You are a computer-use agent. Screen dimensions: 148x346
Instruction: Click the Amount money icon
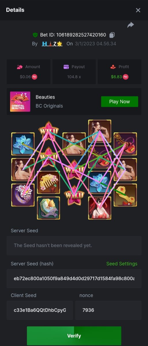click(x=20, y=67)
